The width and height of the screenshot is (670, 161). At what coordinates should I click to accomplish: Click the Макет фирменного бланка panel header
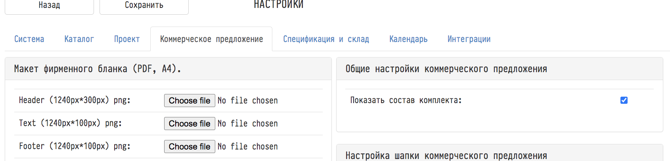coord(98,69)
